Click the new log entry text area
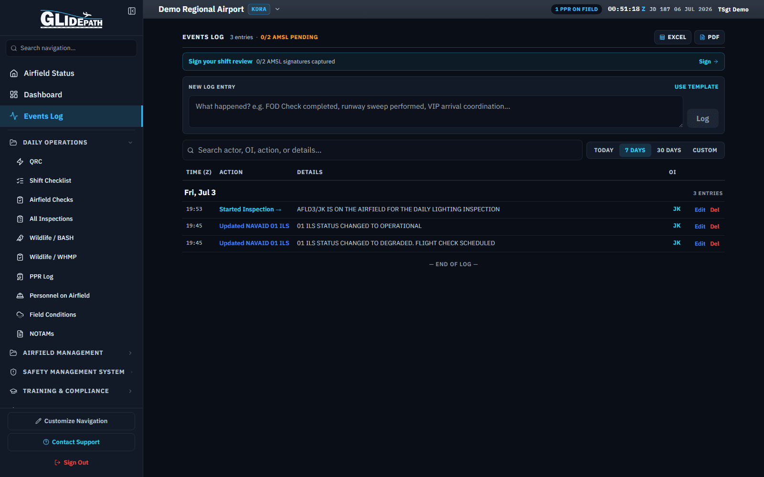 point(435,112)
